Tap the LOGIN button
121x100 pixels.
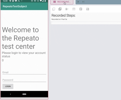(8, 86)
